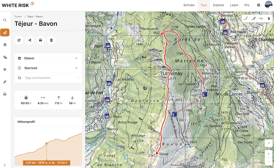
Task: Open the weather panel in sidebar
Action: [x=5, y=57]
